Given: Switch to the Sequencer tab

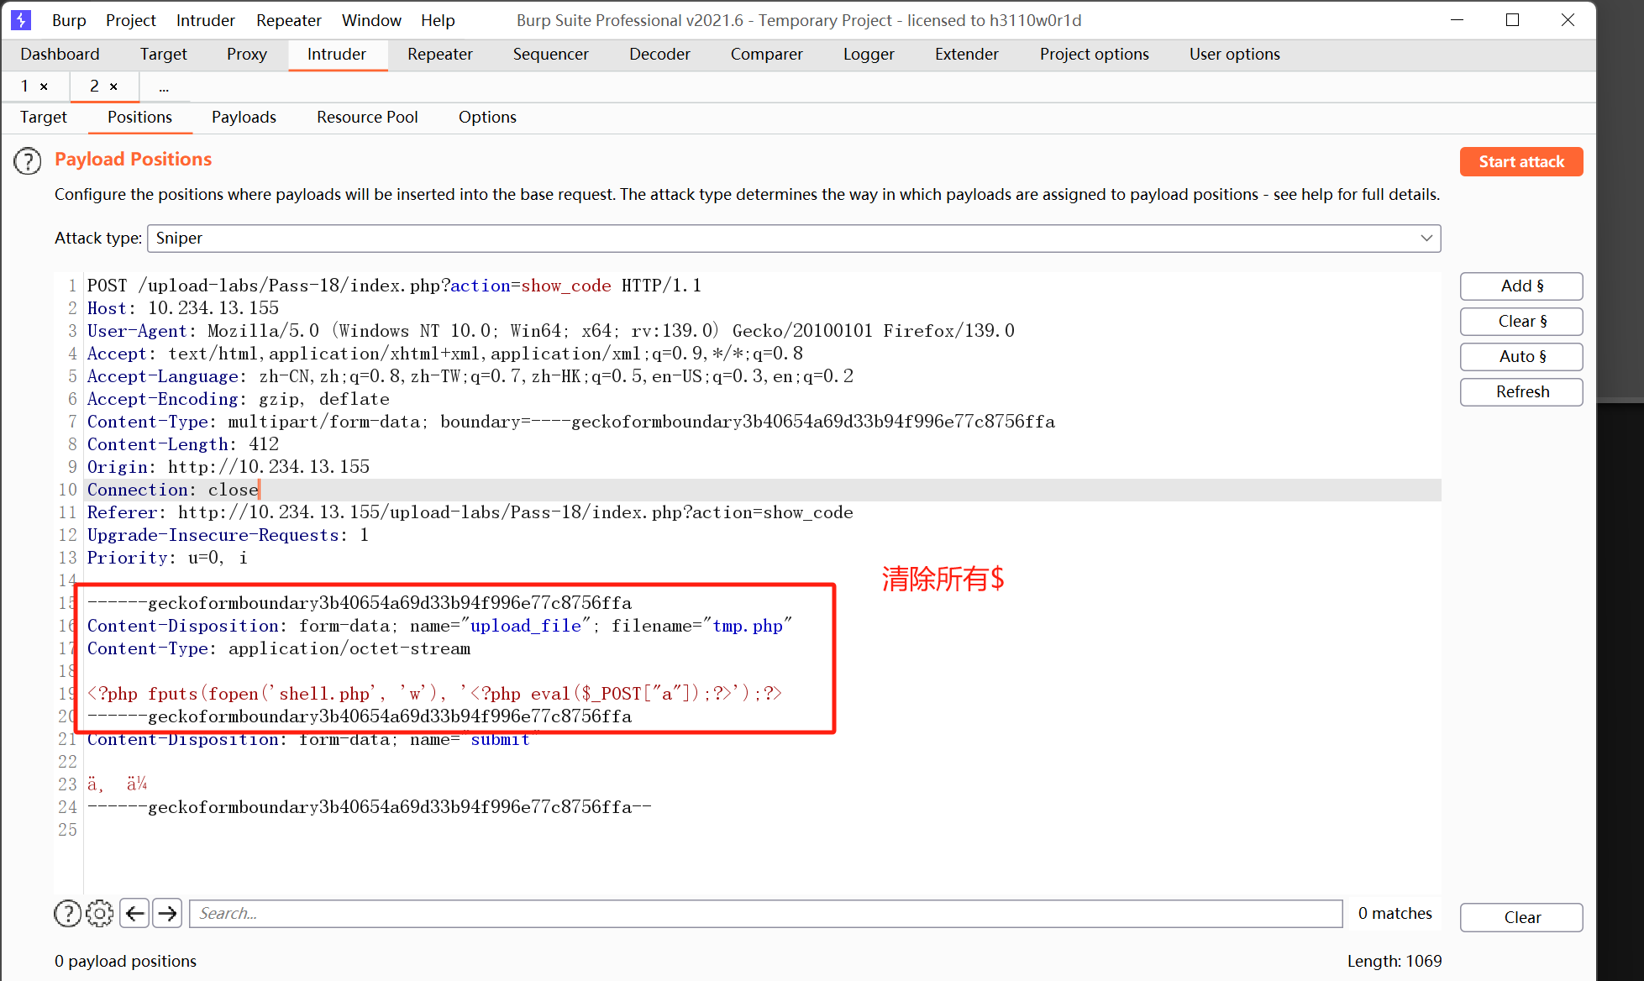Looking at the screenshot, I should coord(551,54).
